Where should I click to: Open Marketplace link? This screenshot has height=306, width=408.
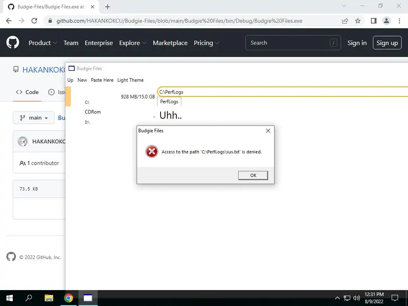170,43
